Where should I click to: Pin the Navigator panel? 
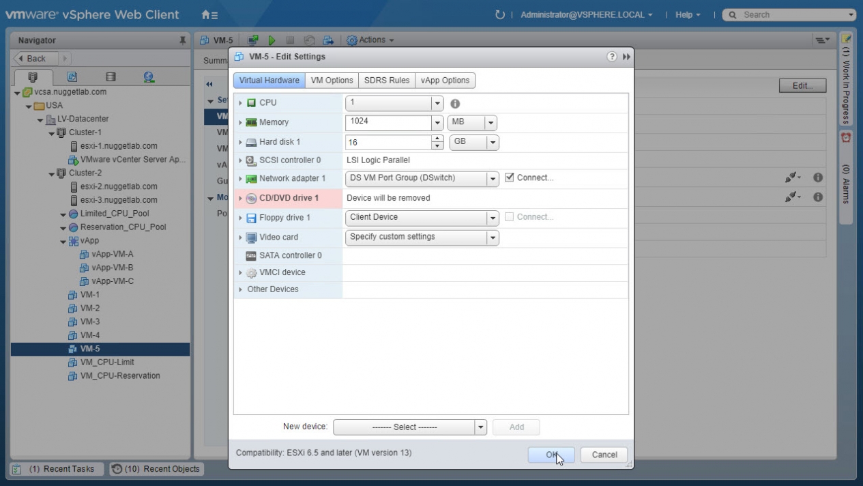182,41
